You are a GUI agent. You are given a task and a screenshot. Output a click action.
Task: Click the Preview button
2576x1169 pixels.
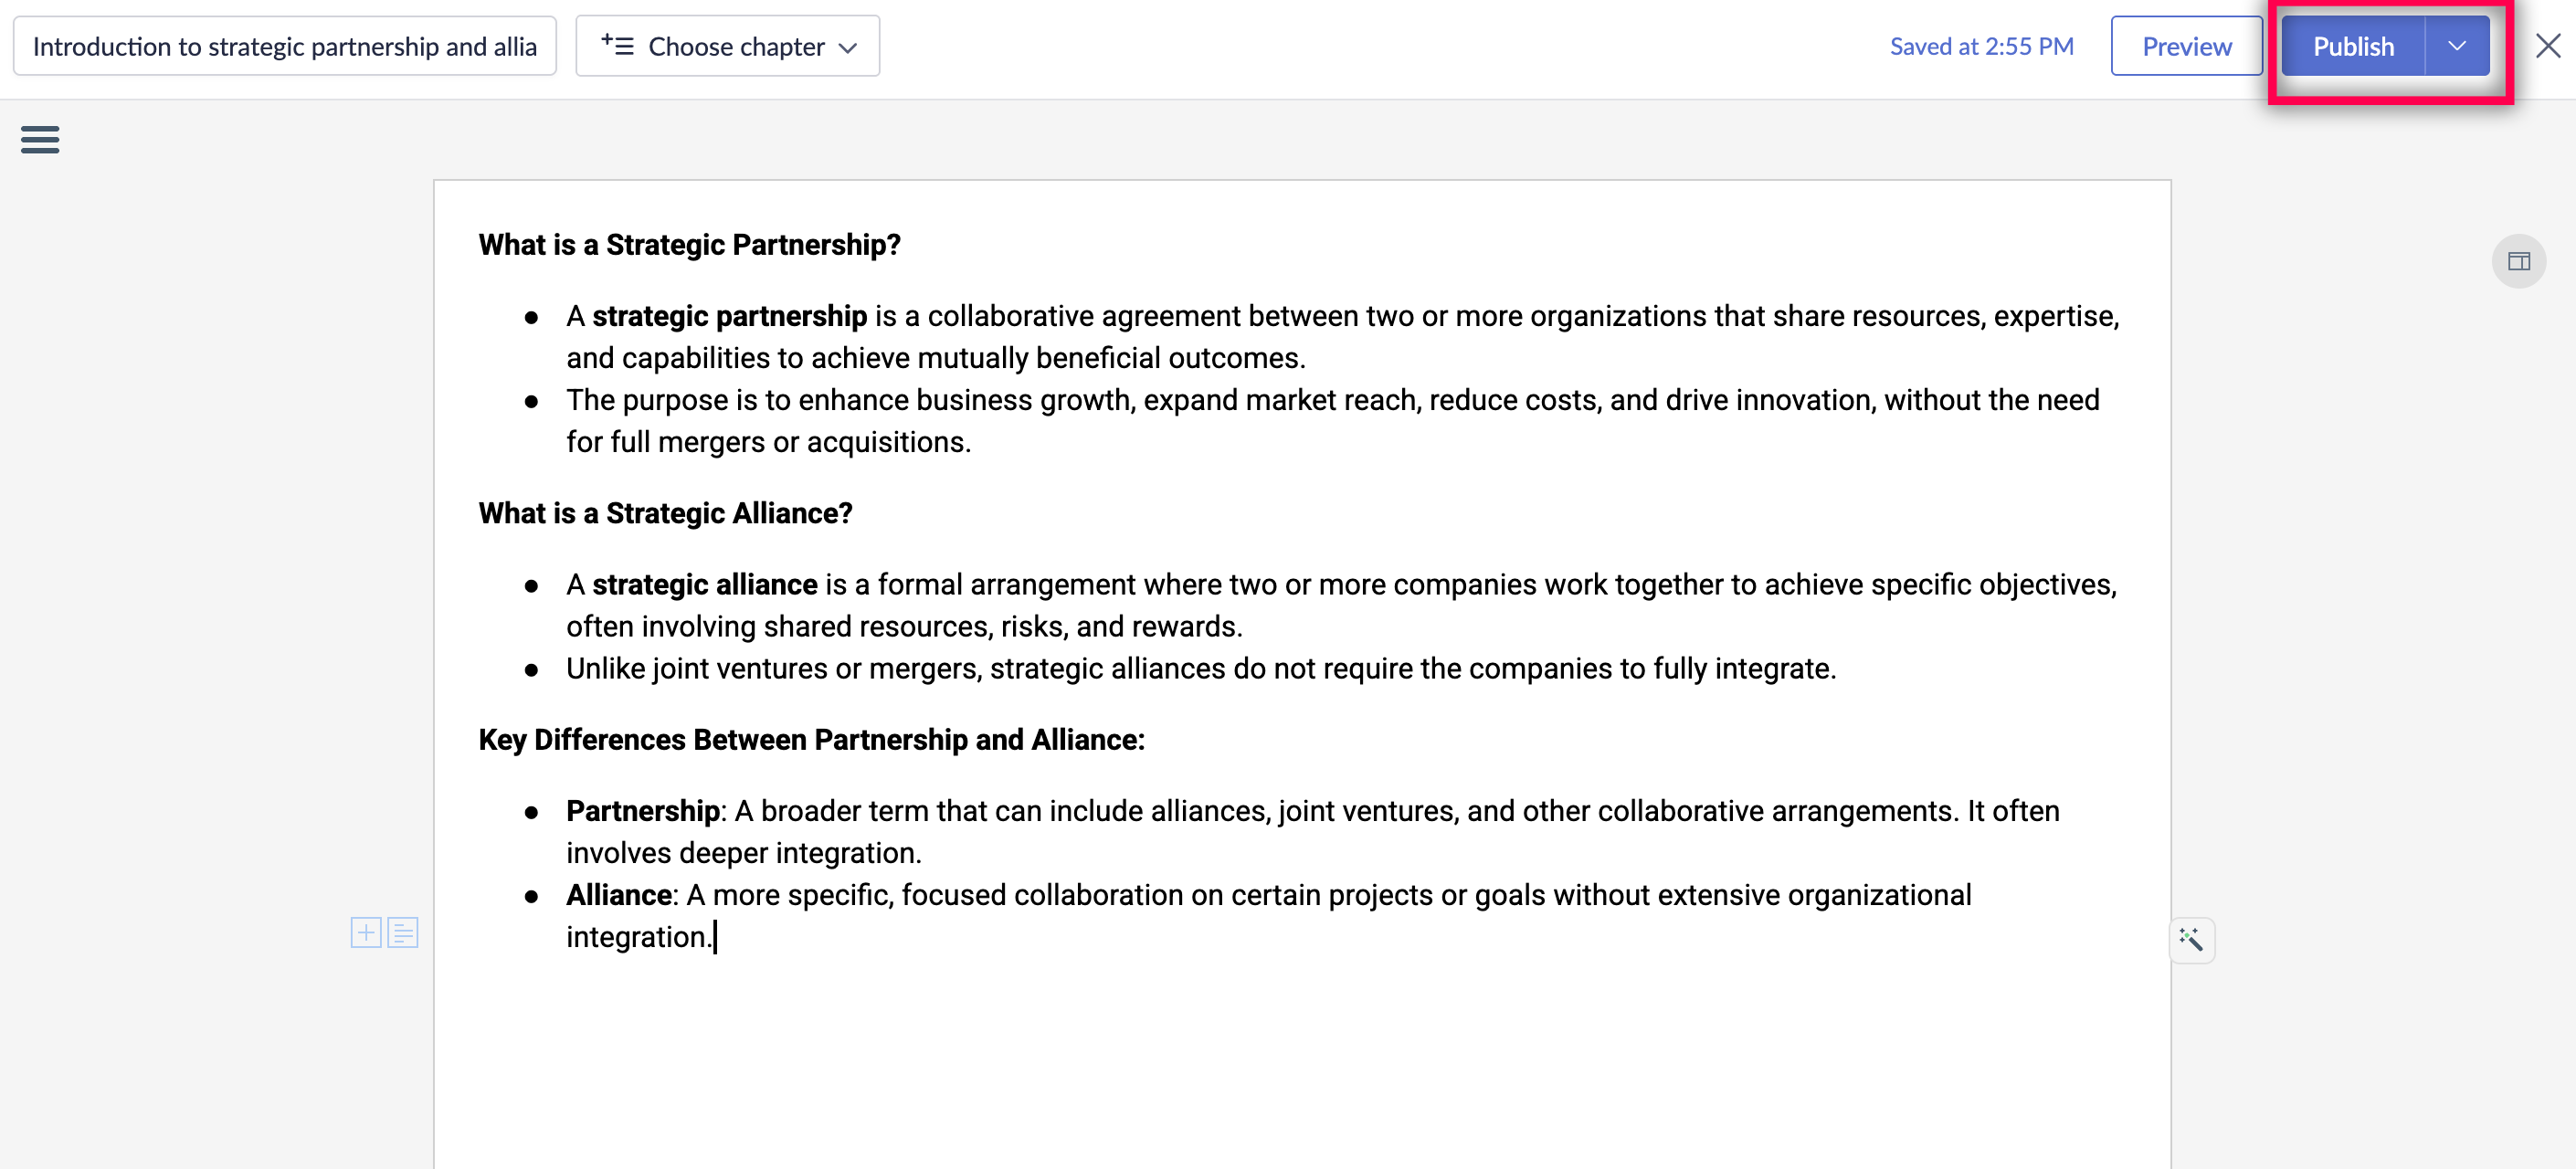(x=2186, y=46)
